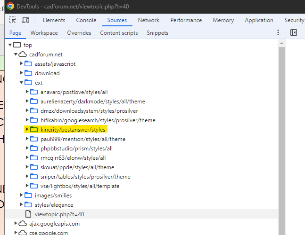Open the sources three-dot more options menu
305x235 pixels.
click(x=278, y=32)
